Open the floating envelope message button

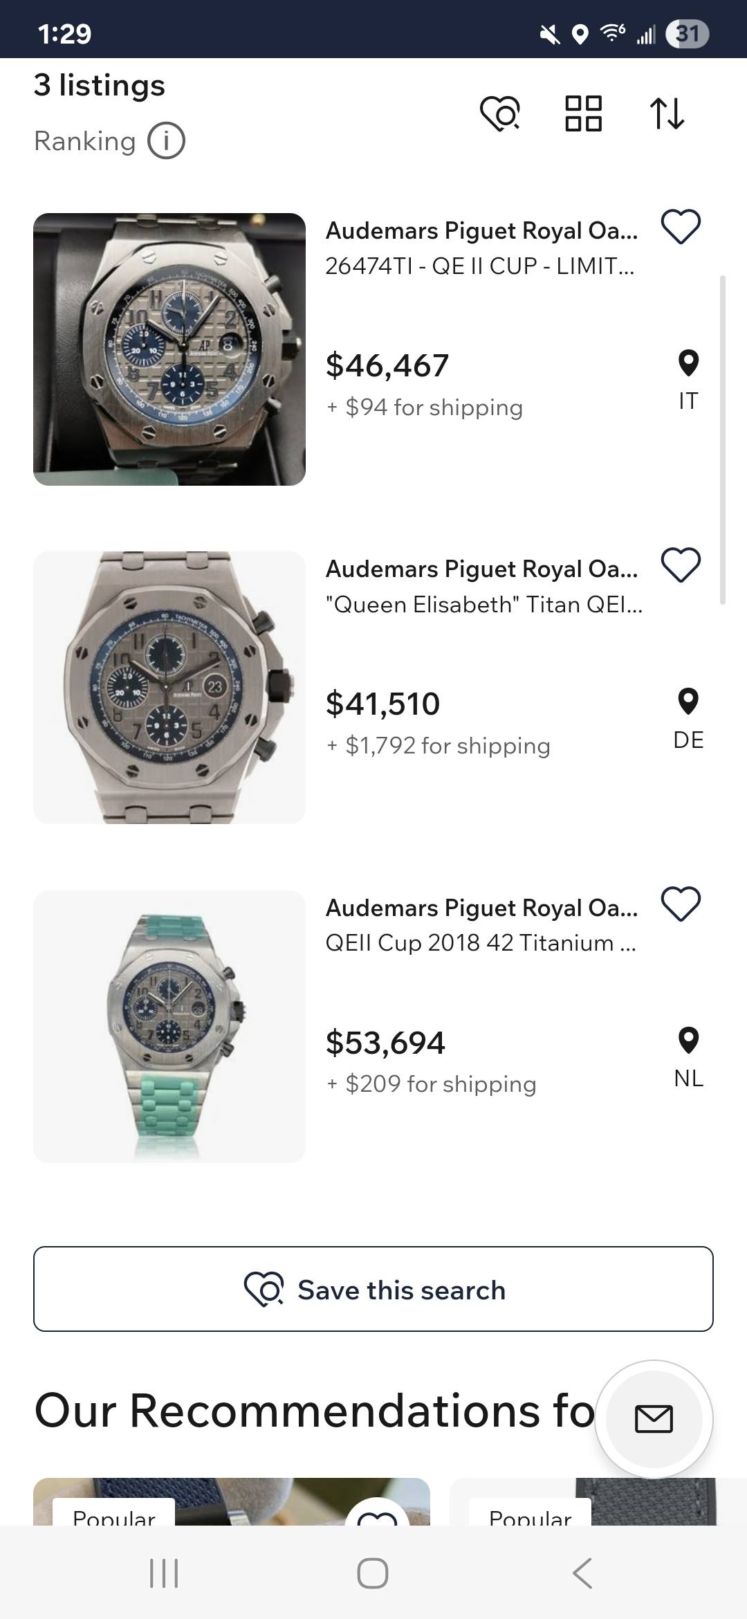(654, 1419)
